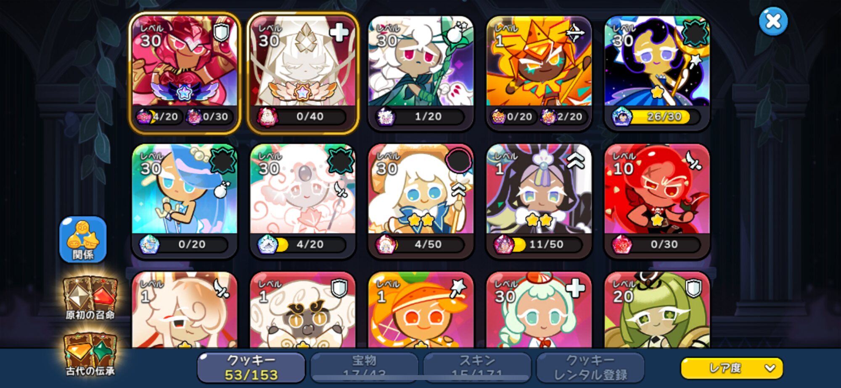Screen dimensions: 841x388
Task: Switch to the 宝物 tab
Action: click(364, 367)
